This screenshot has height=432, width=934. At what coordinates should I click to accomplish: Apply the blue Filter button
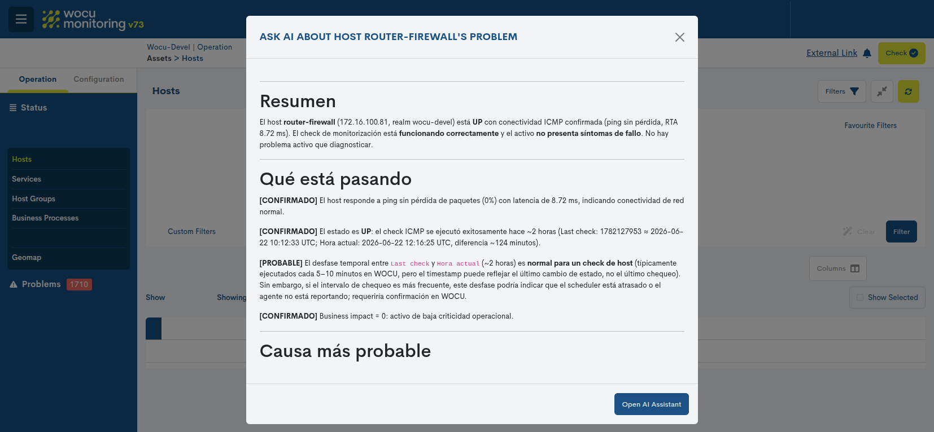click(x=901, y=232)
